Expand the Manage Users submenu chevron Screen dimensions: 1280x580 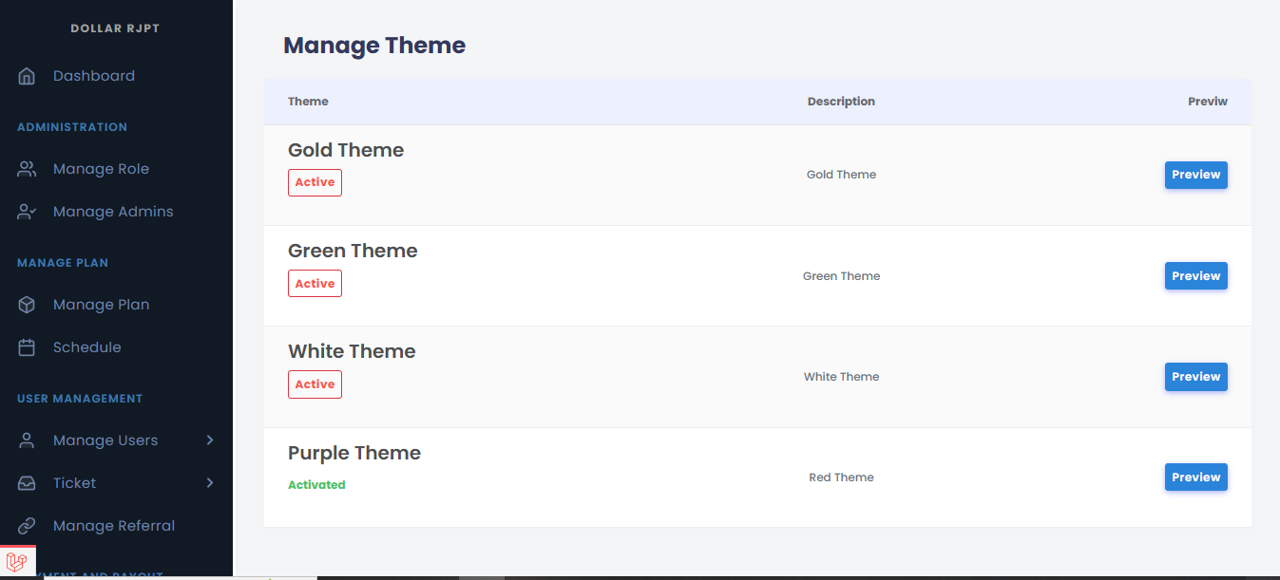pyautogui.click(x=210, y=440)
